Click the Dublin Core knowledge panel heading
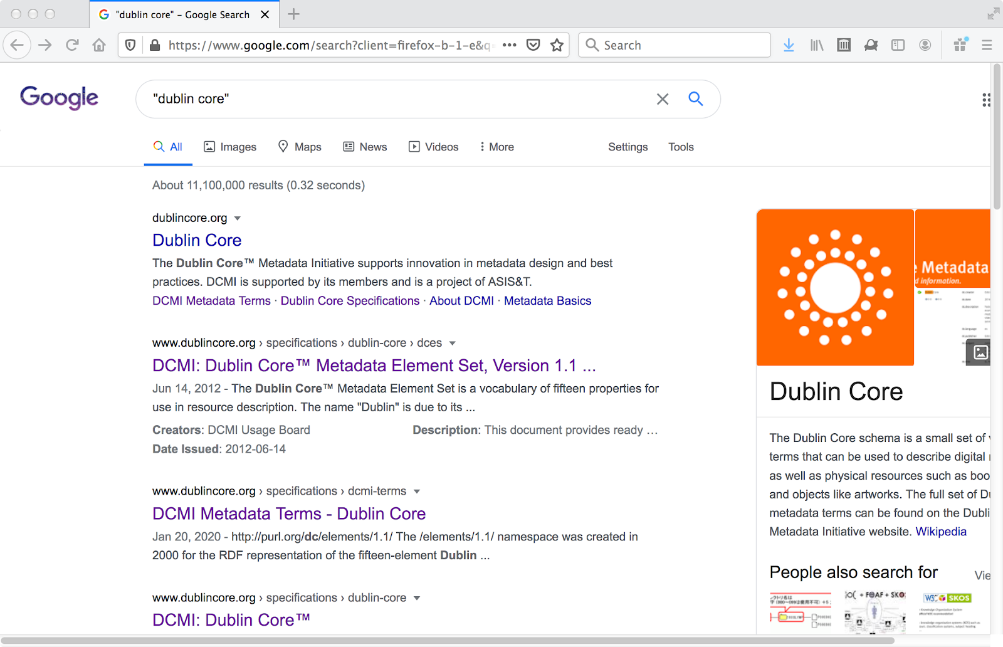Screen dimensions: 1003x647 pos(836,391)
